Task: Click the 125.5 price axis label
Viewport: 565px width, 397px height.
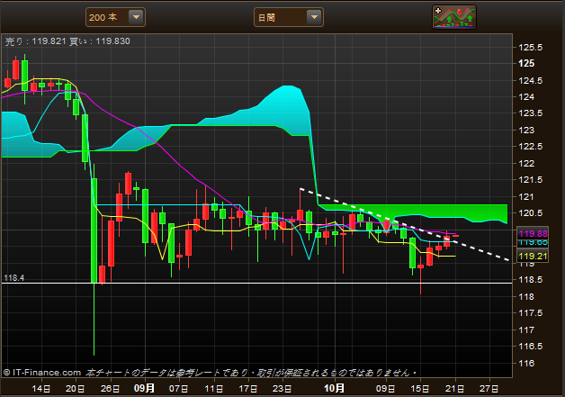Action: [530, 47]
